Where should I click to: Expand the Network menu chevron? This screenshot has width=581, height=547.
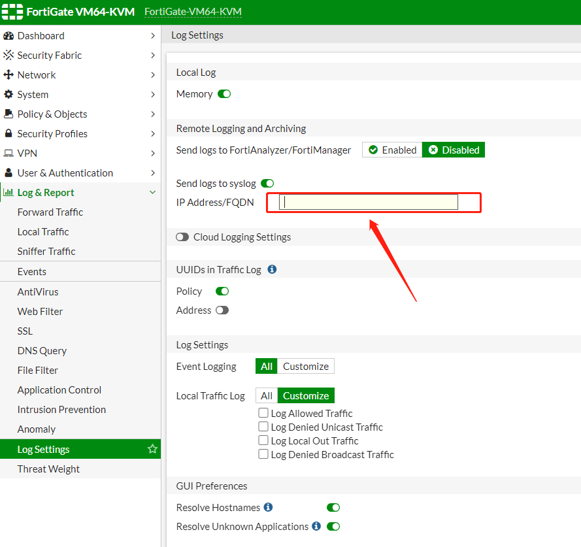coord(152,75)
